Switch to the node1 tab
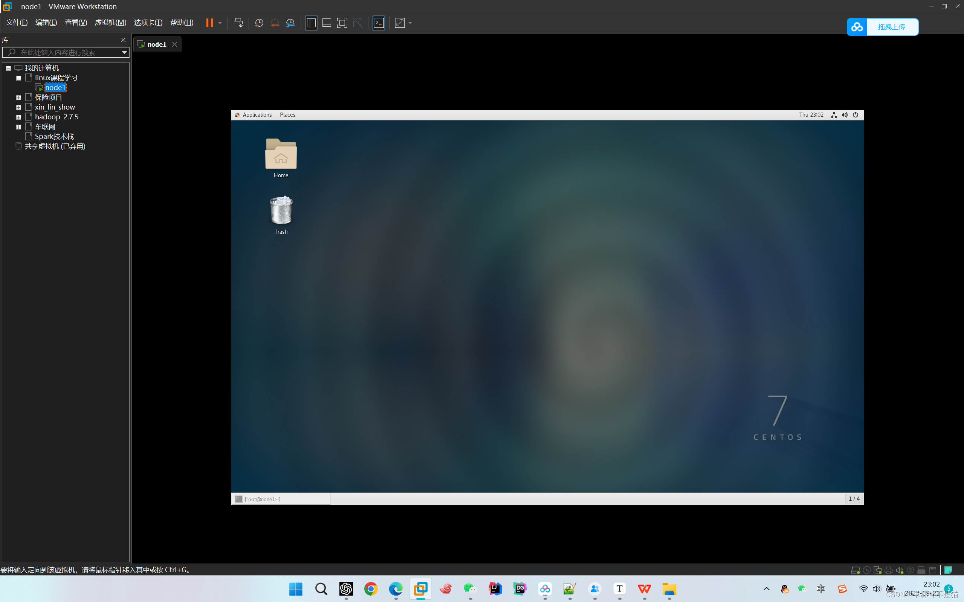This screenshot has height=602, width=964. (157, 44)
